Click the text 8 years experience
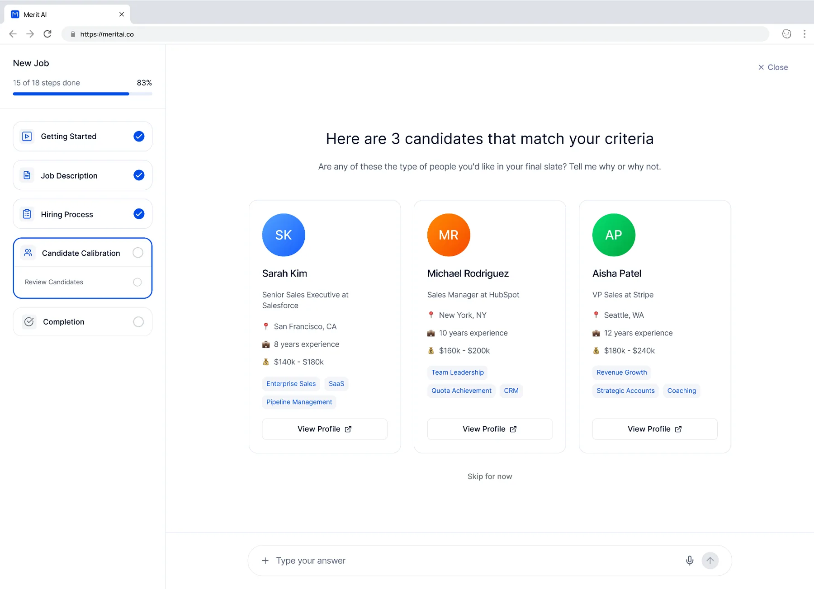 point(307,344)
